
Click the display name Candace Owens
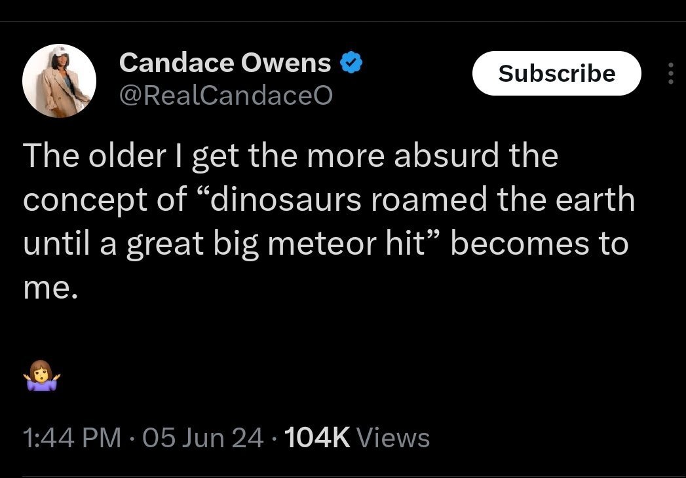(x=225, y=63)
